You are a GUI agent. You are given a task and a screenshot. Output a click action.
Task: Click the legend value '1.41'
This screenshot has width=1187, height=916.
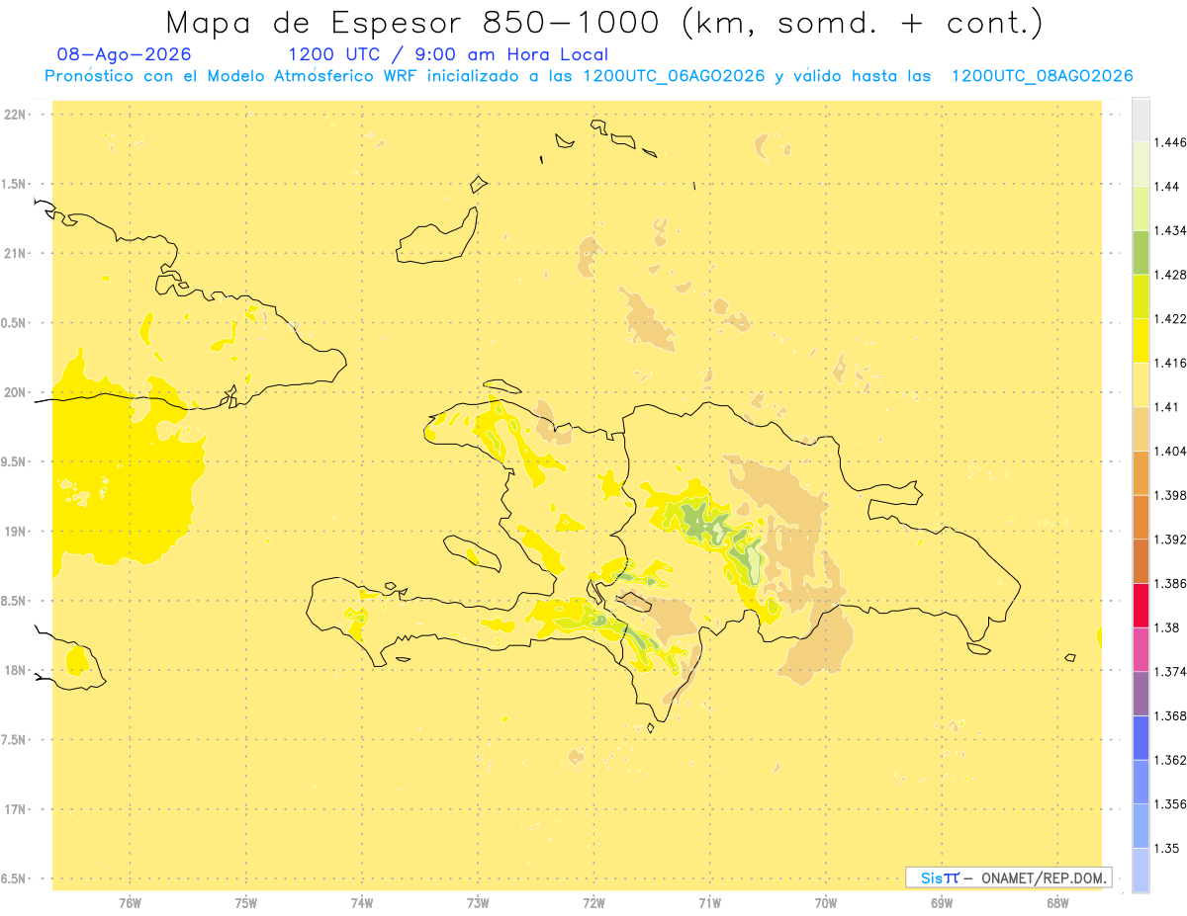[x=1167, y=407]
